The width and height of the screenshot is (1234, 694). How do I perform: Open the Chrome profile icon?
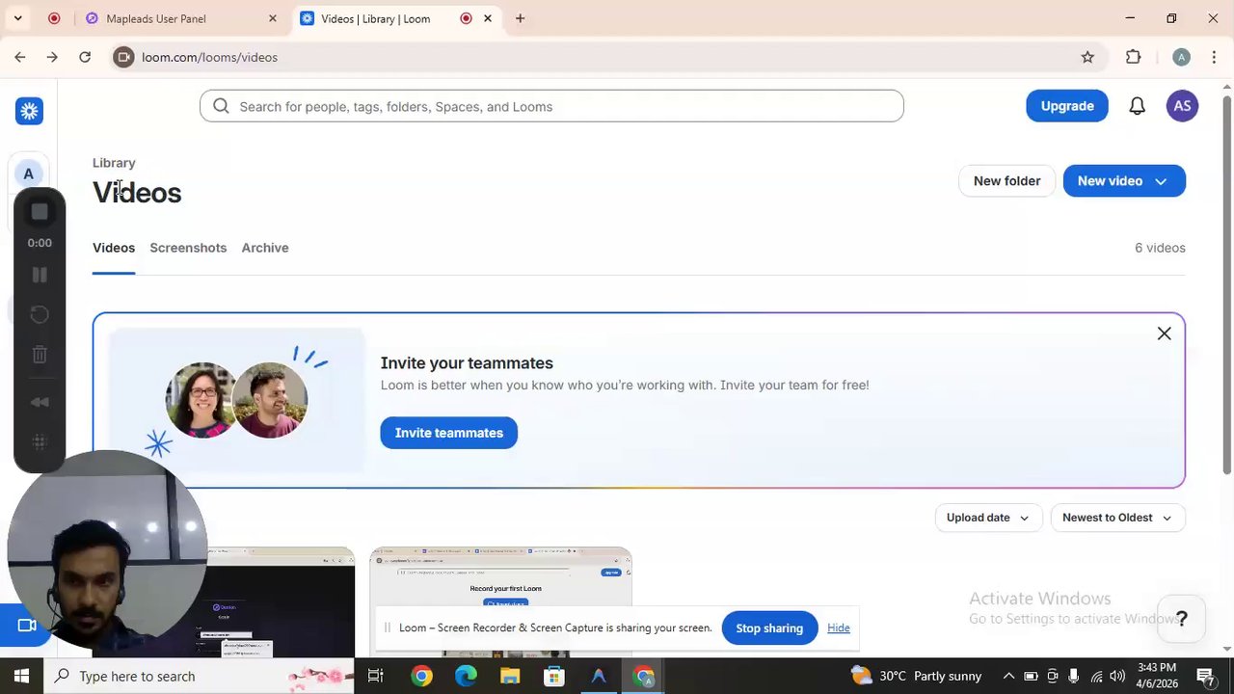tap(1181, 57)
